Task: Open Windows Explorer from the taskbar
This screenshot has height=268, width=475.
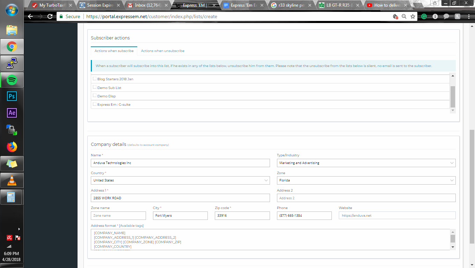Action: tap(12, 30)
